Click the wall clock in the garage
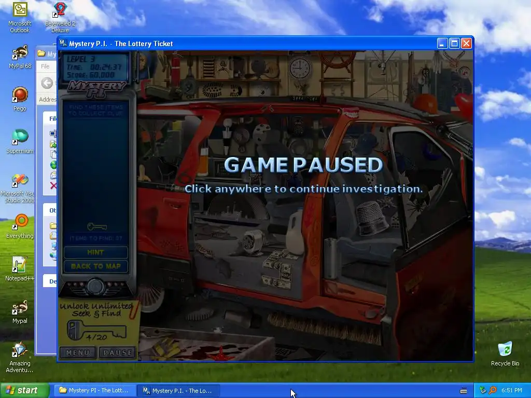Viewport: 531px width, 398px height. click(300, 68)
